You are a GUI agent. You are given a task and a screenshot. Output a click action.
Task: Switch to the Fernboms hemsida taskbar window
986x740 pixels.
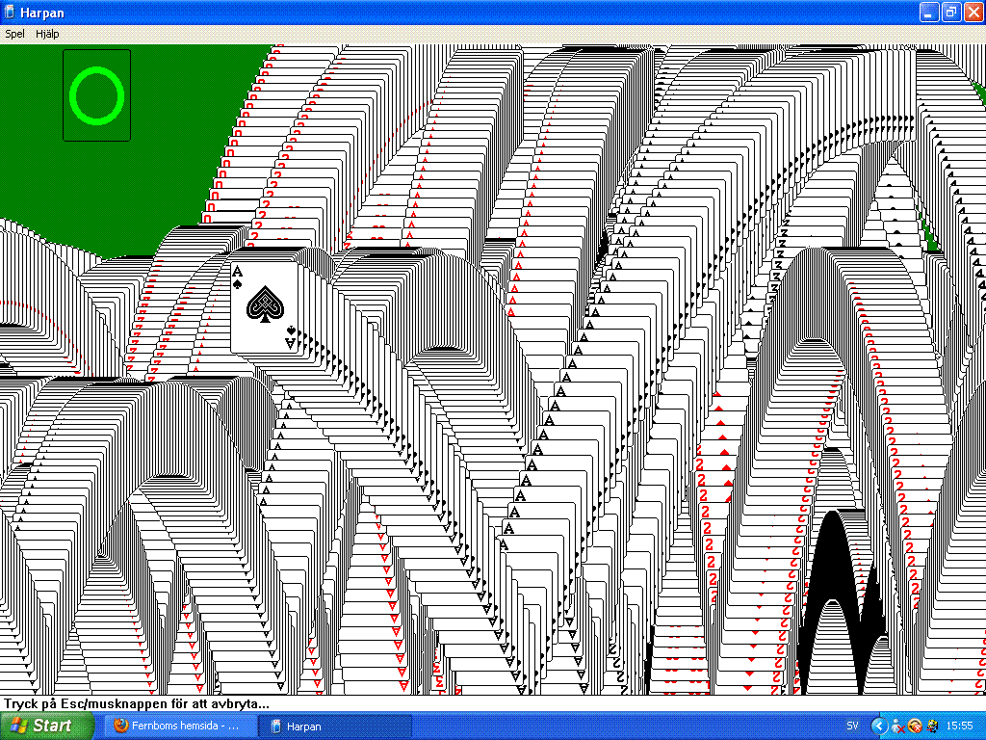tap(180, 726)
